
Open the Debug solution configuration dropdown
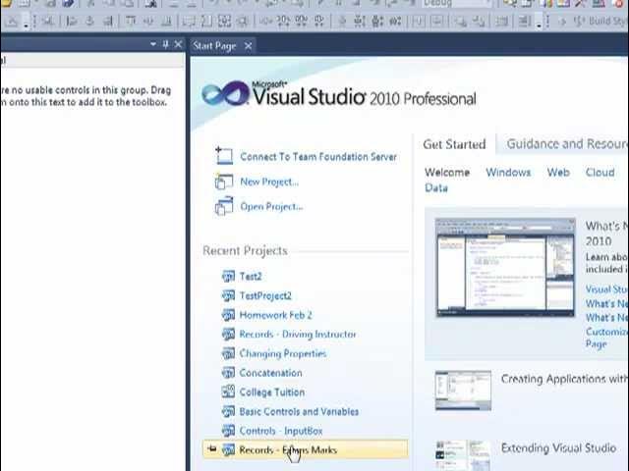tap(456, 4)
